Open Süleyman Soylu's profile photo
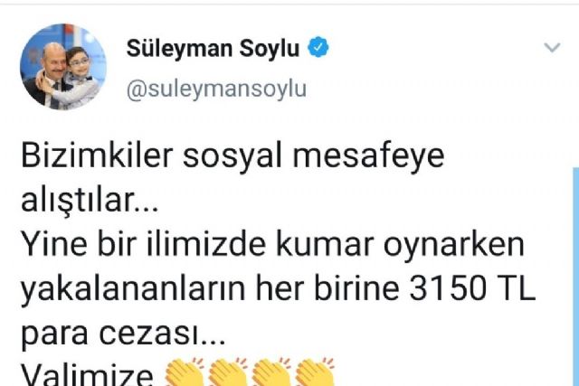 pos(63,67)
